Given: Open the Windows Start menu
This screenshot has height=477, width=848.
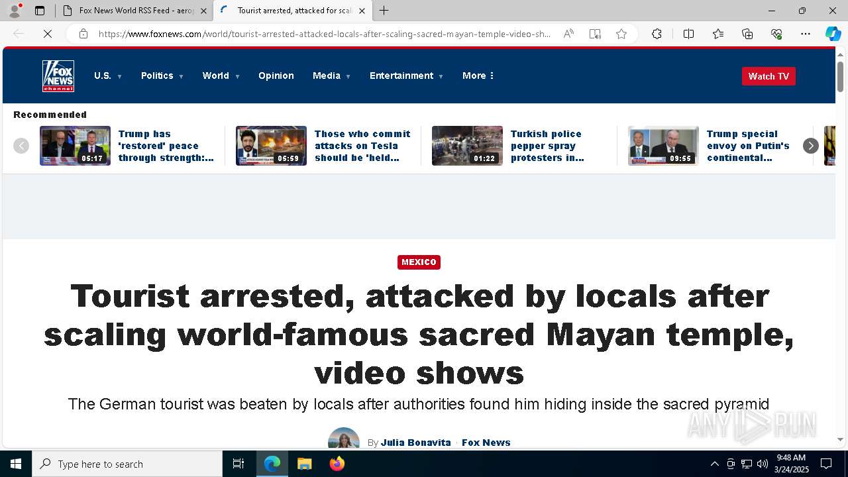Looking at the screenshot, I should 16,464.
